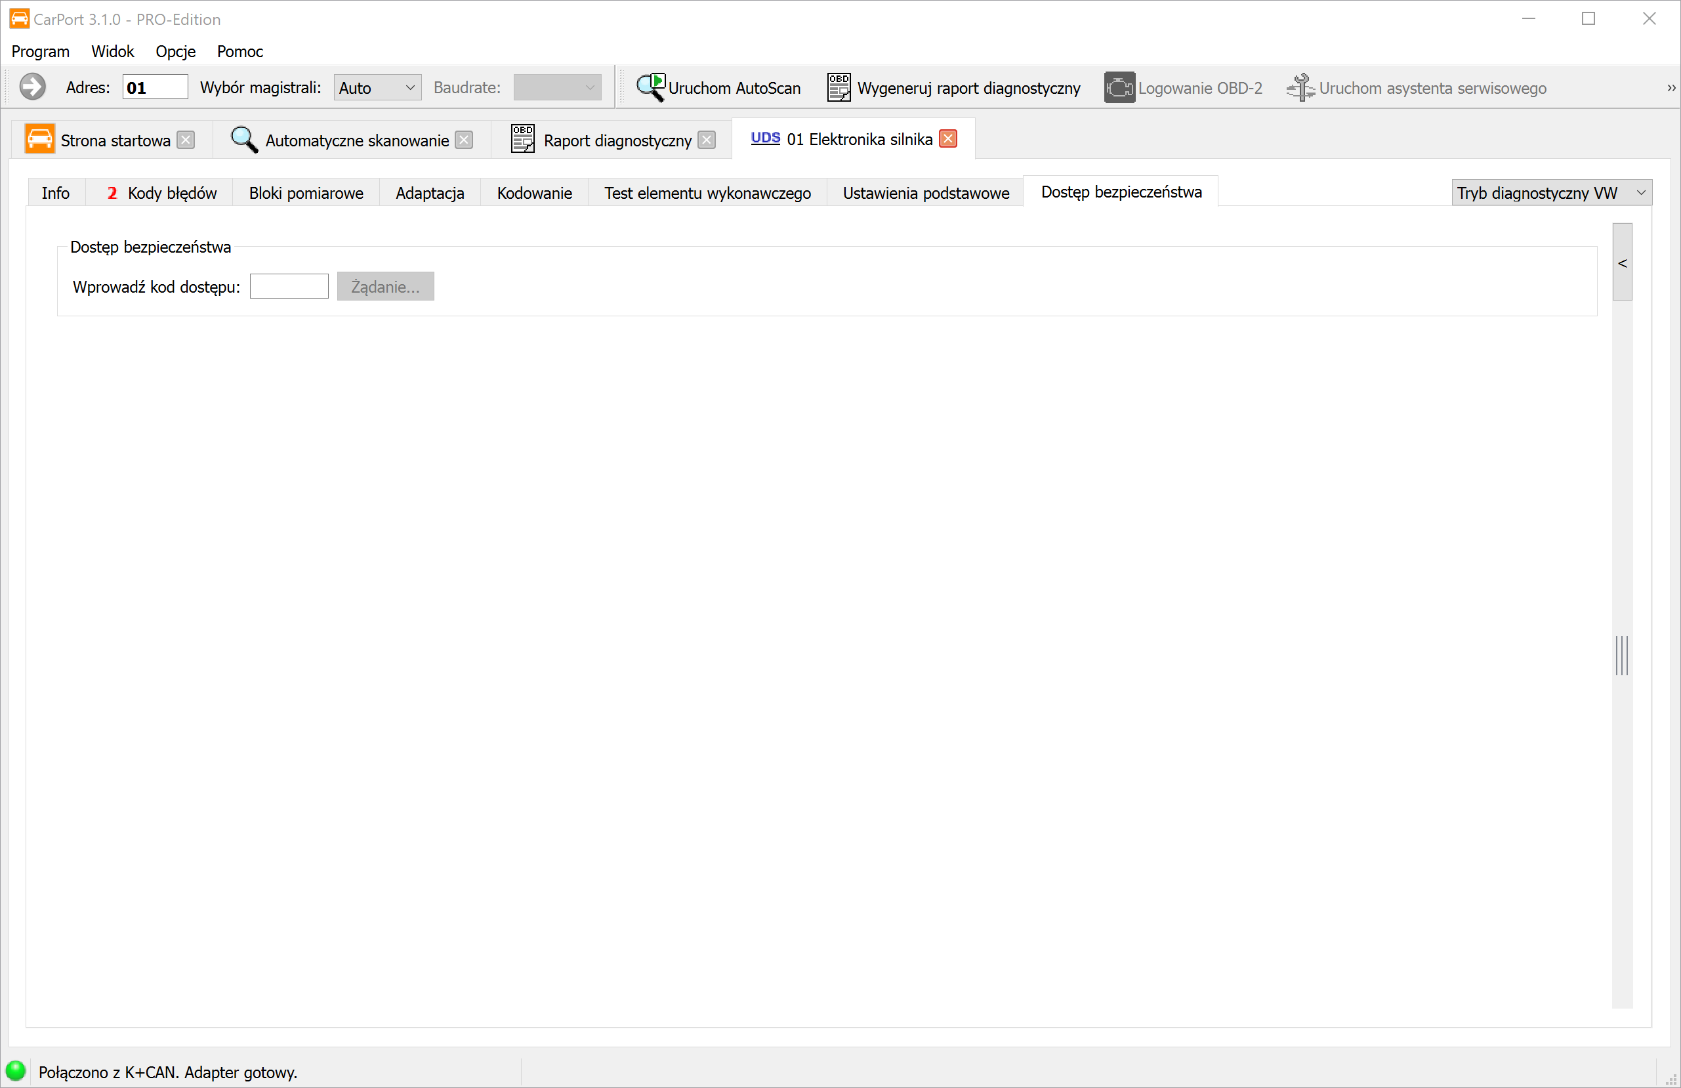
Task: Expand the collapsed right side panel
Action: (x=1623, y=263)
